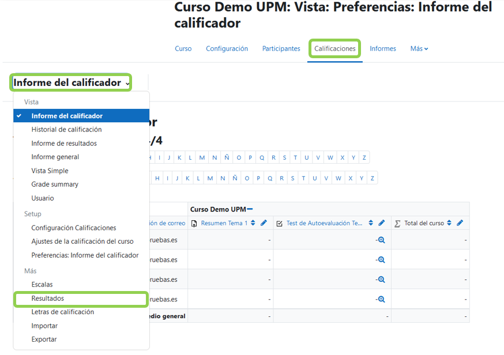
Task: Switch to the Participantes tab
Action: (281, 48)
